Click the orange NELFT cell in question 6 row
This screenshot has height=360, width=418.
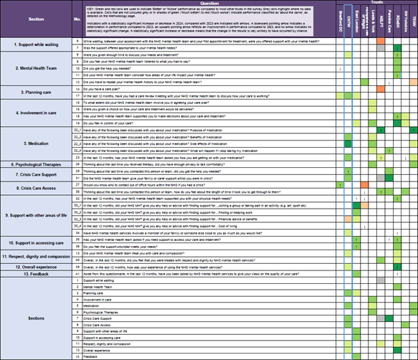click(x=381, y=41)
